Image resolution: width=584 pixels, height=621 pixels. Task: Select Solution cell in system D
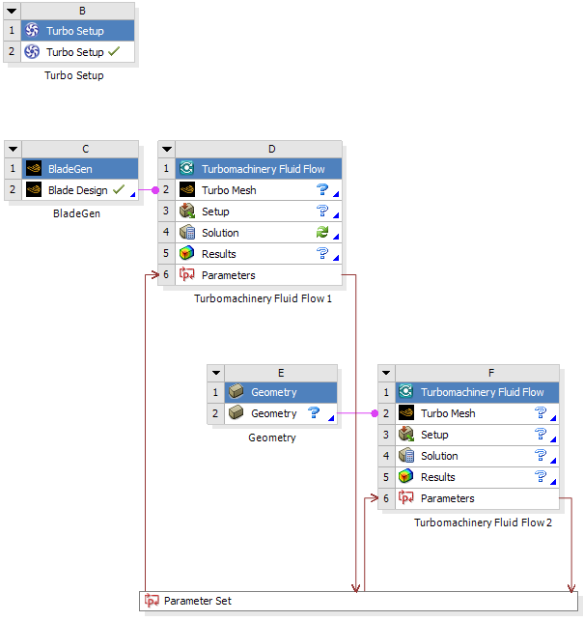click(x=259, y=233)
